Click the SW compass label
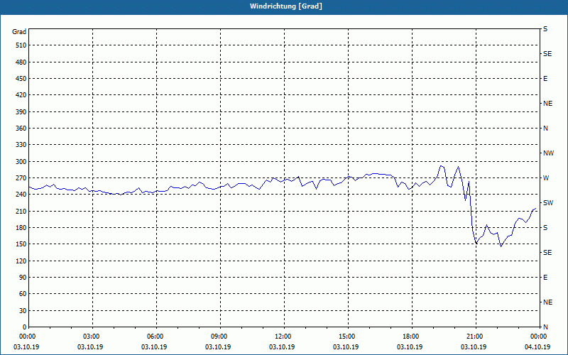 548,203
